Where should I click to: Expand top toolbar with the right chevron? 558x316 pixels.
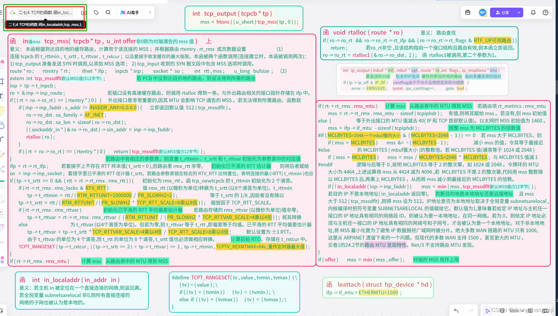150,12
